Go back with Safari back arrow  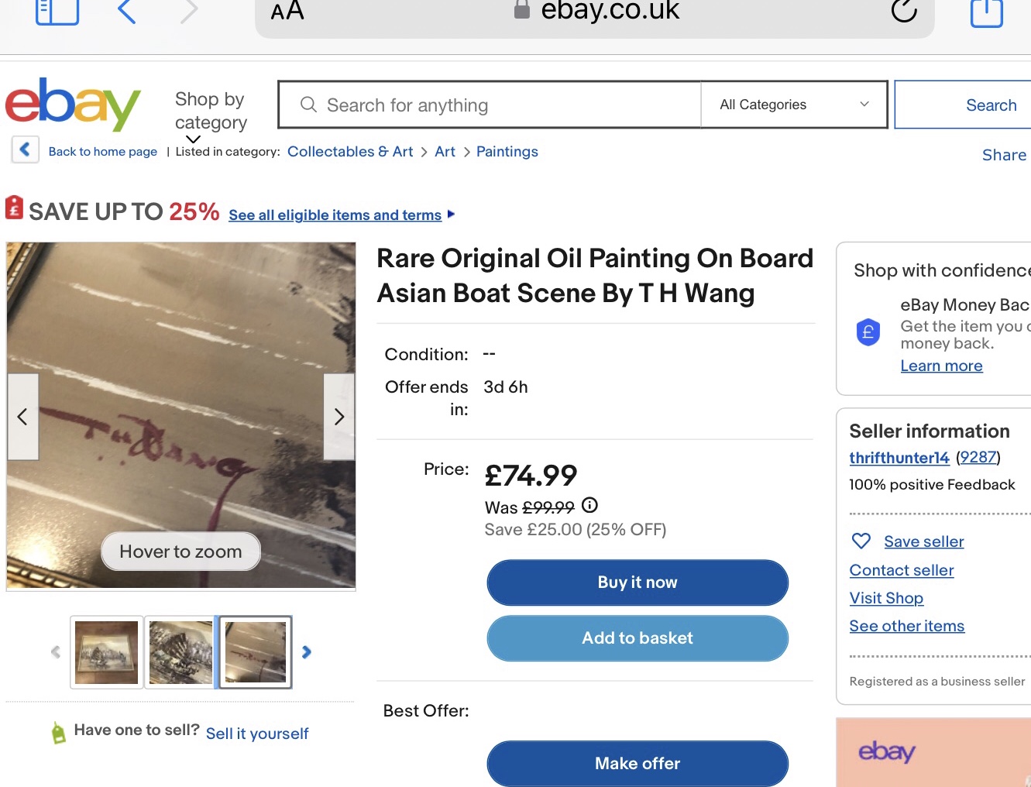tap(127, 12)
